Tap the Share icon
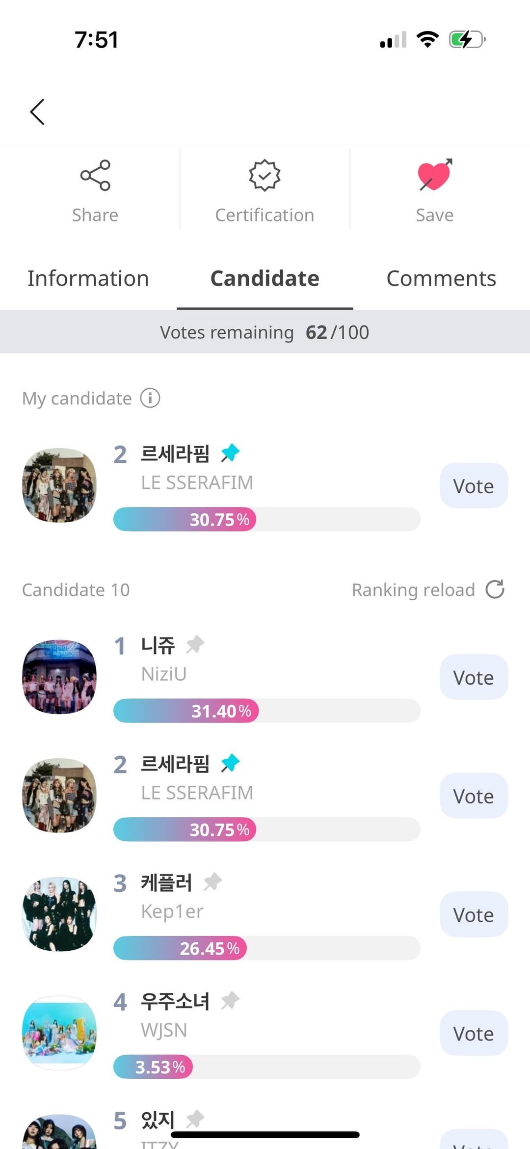 (x=95, y=175)
